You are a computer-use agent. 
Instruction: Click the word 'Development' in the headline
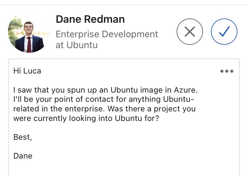(x=133, y=34)
